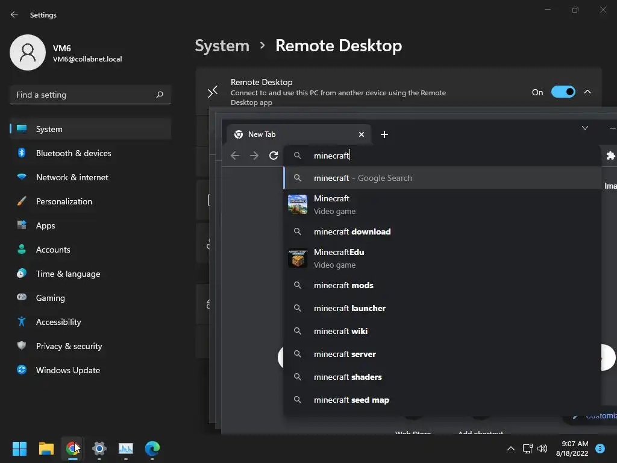The width and height of the screenshot is (617, 463).
Task: Open Gaming settings
Action: (90, 298)
